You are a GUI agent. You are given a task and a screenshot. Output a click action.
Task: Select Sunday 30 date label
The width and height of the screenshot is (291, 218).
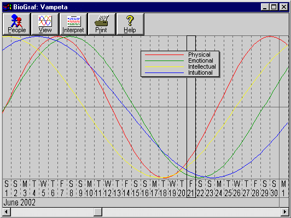[274, 188]
